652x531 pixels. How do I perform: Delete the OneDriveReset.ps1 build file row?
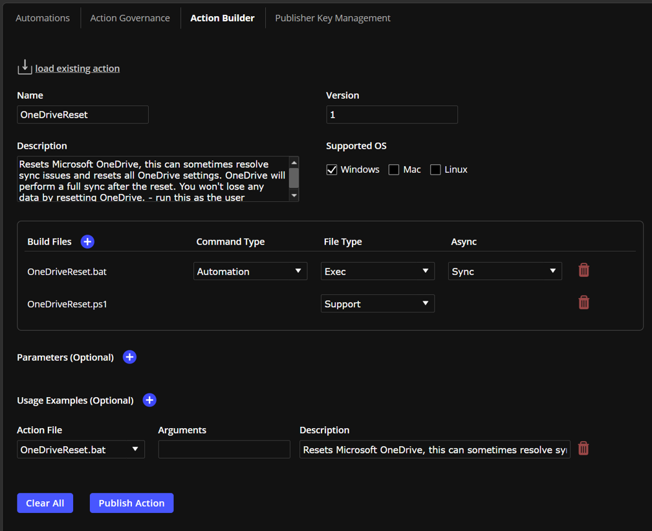click(584, 303)
